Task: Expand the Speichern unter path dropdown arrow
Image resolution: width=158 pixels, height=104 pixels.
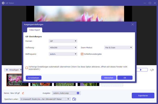Action: coord(68,99)
